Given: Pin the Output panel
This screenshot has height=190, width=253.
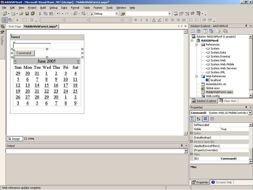Looking at the screenshot, I should point(182,146).
